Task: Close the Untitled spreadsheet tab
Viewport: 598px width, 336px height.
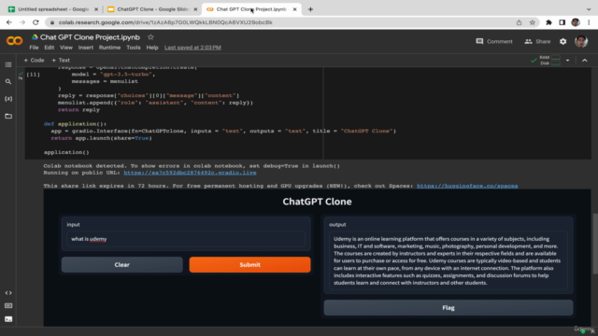Action: (x=96, y=9)
